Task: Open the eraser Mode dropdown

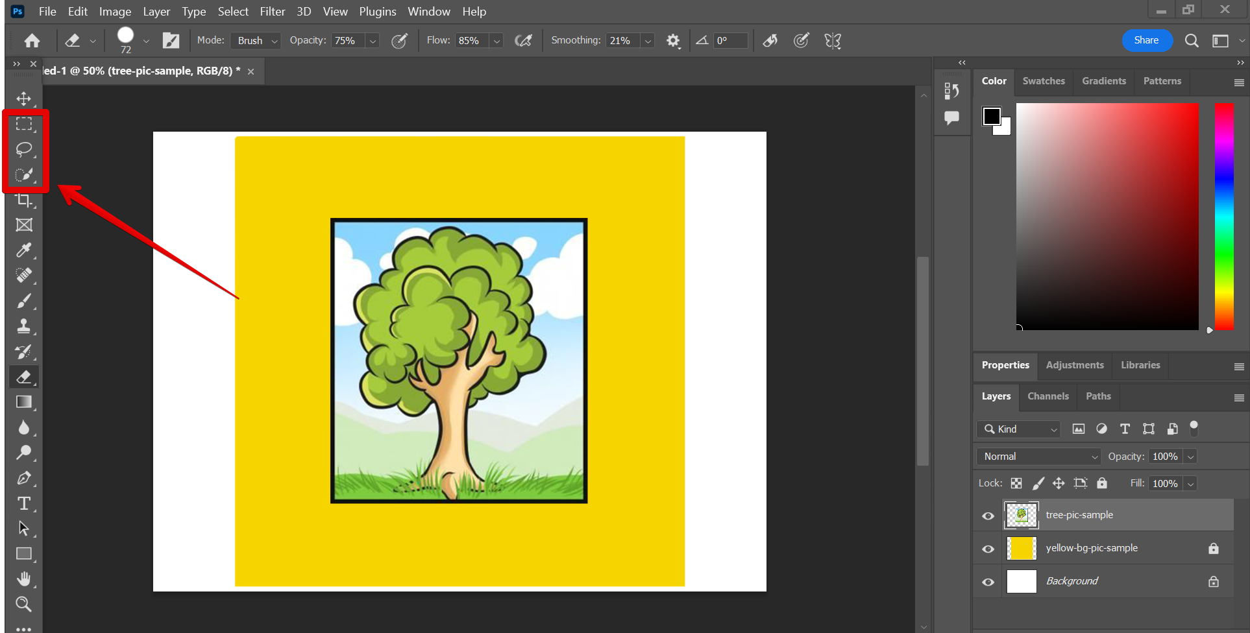Action: tap(256, 41)
